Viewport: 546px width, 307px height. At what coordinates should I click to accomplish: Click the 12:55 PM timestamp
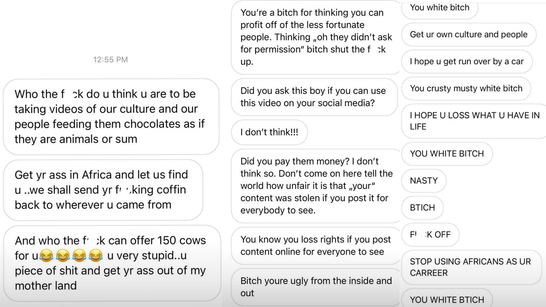point(110,60)
